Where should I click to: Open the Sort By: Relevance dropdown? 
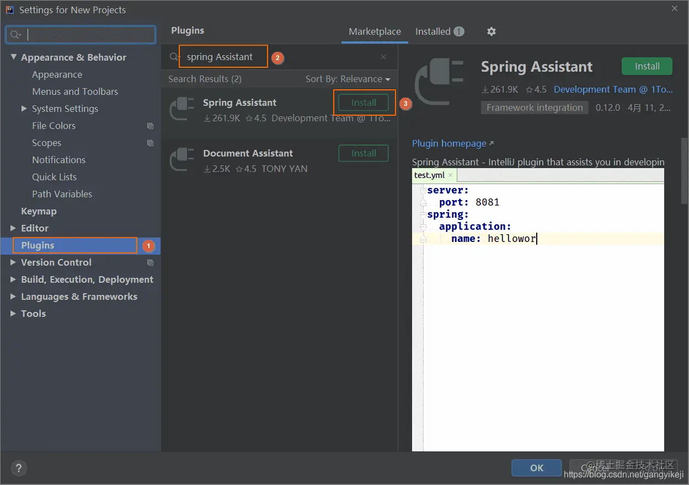click(348, 79)
